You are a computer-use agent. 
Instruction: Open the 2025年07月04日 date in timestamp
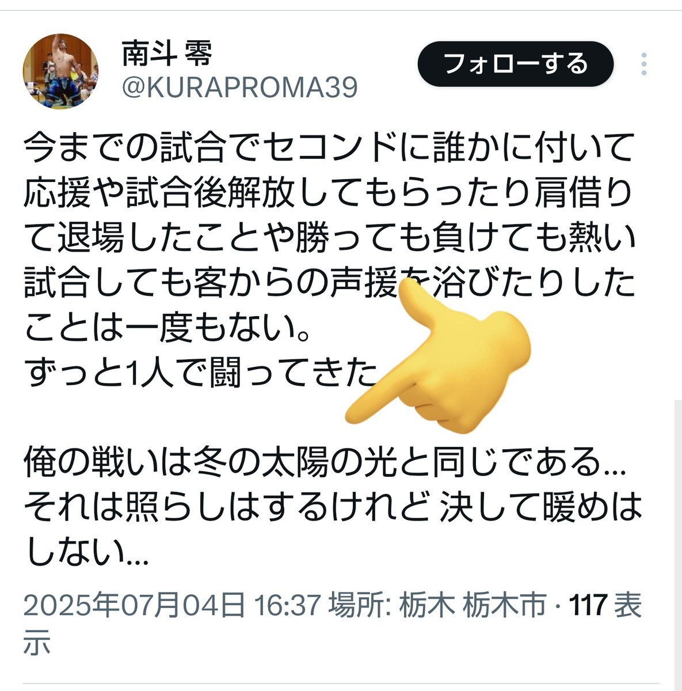(x=135, y=606)
